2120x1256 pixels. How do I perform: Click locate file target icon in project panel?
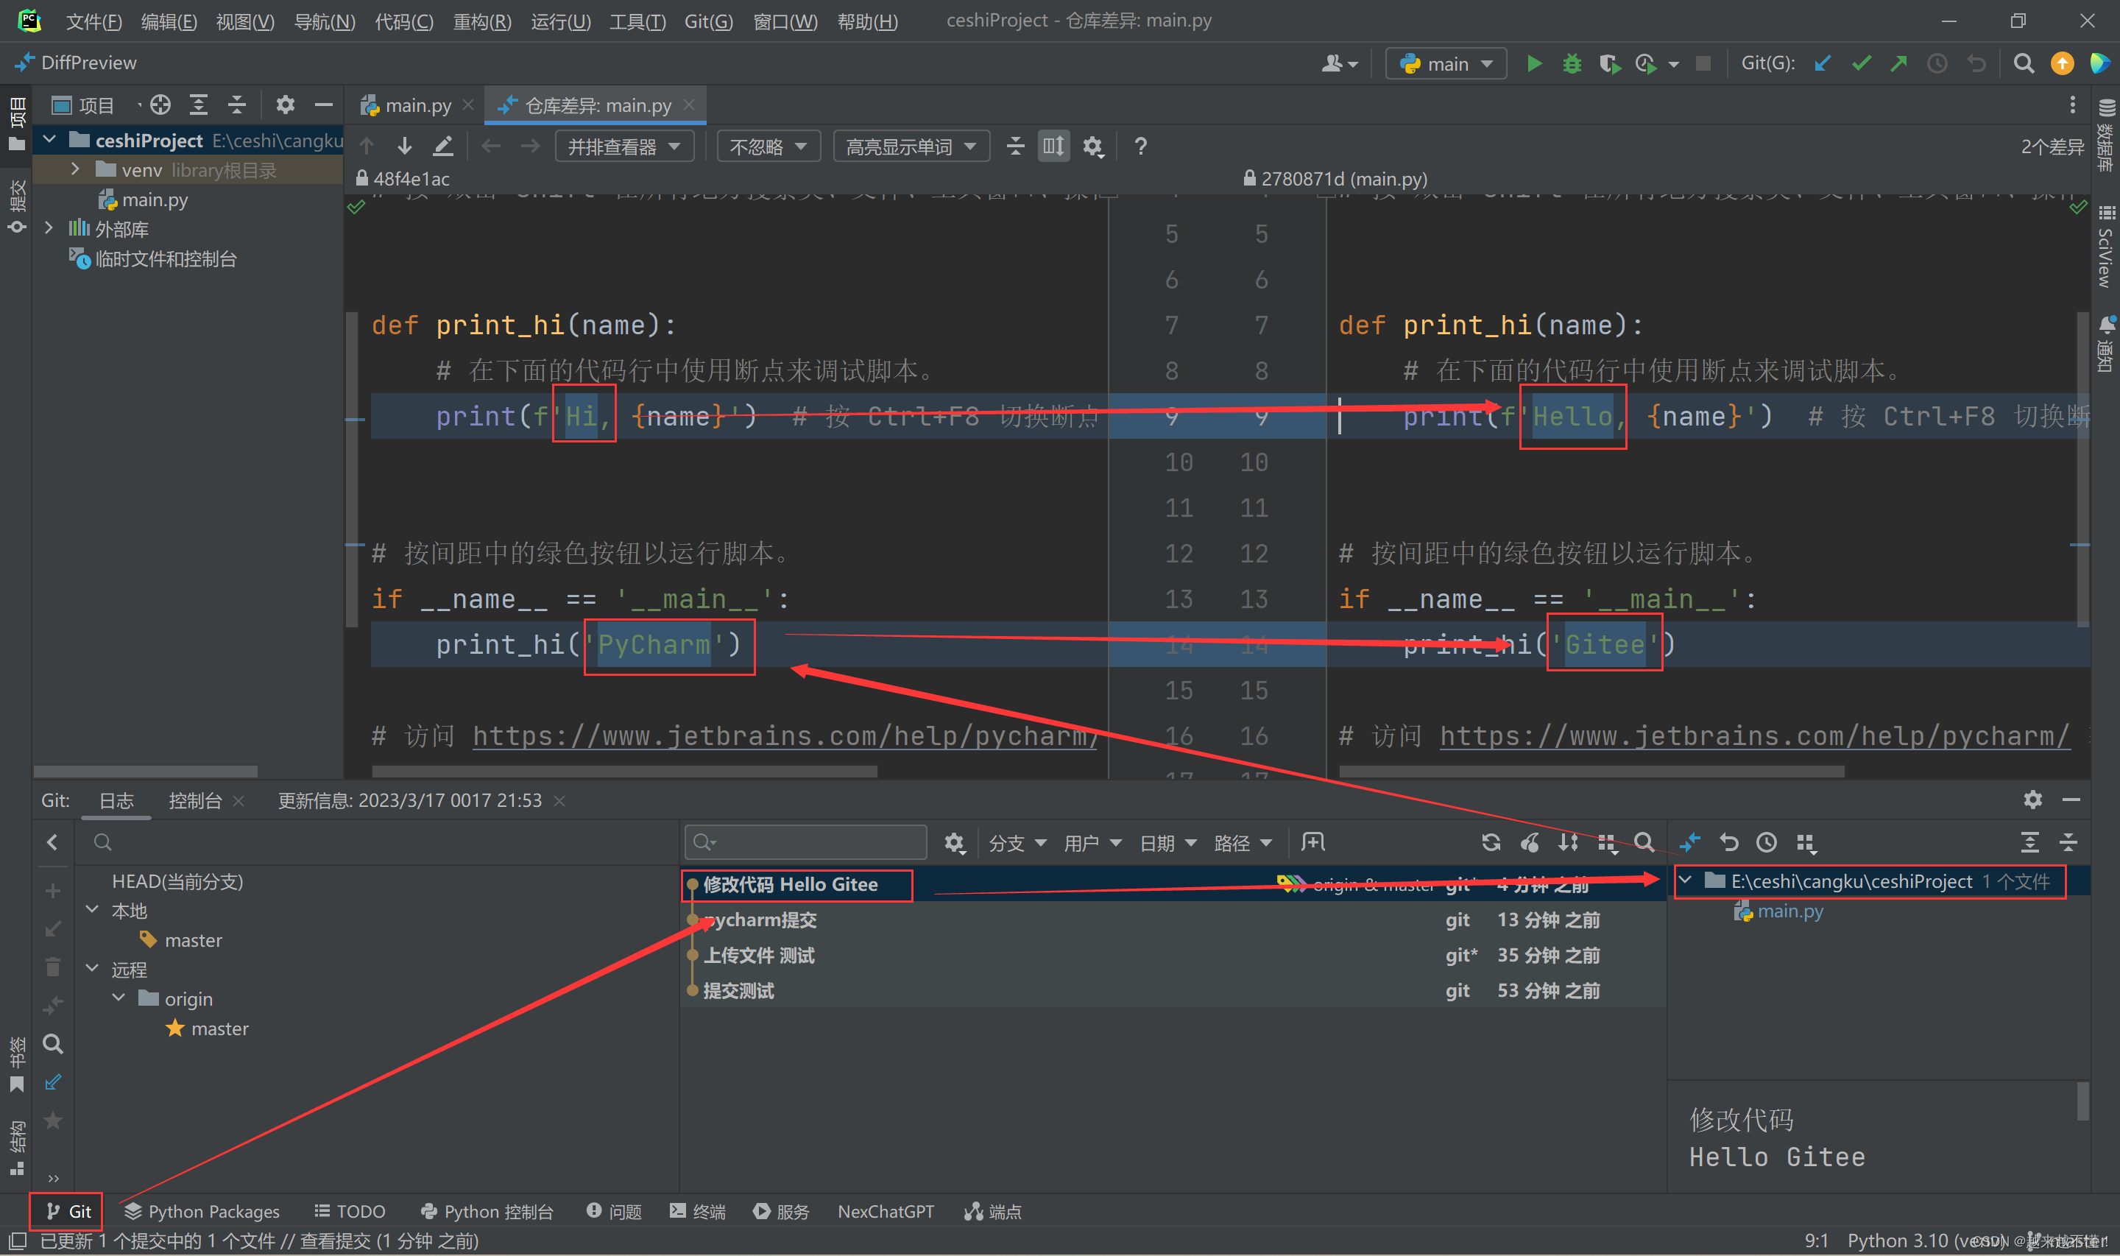point(160,105)
